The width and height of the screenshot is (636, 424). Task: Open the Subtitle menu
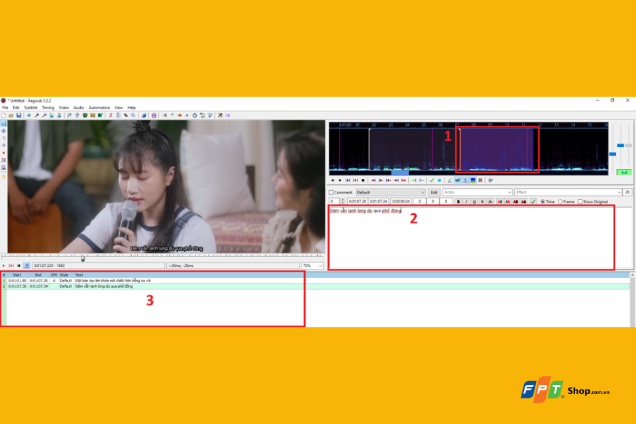click(31, 108)
